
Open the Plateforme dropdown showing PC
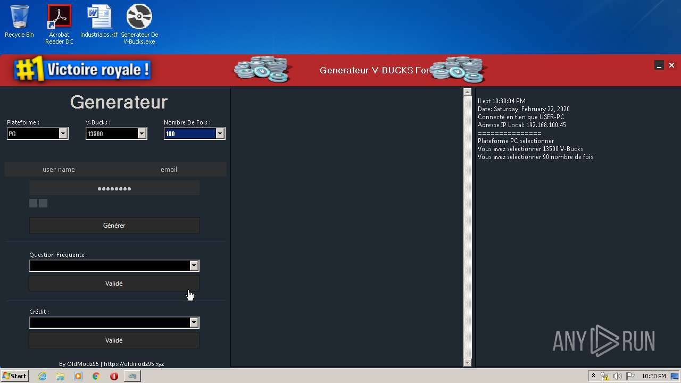click(63, 134)
